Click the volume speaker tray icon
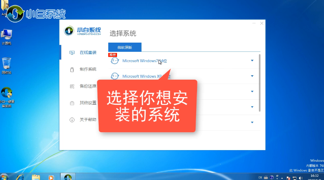This screenshot has height=180, width=324. [x=301, y=178]
